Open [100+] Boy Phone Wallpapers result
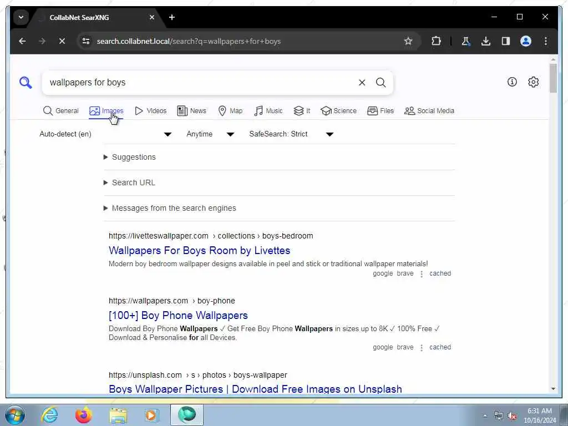 [178, 315]
